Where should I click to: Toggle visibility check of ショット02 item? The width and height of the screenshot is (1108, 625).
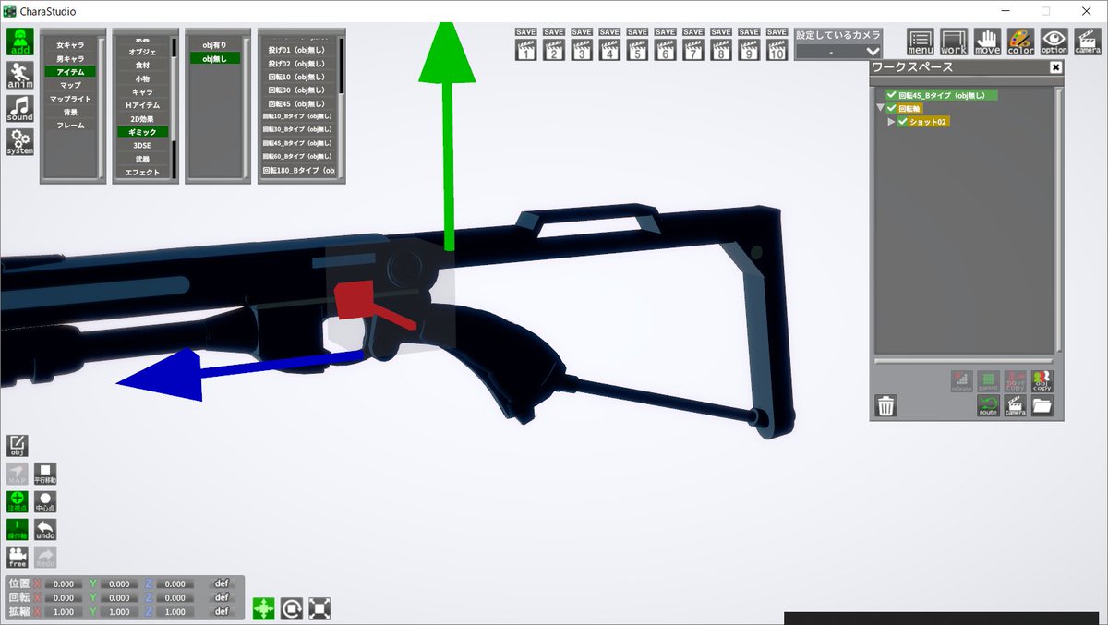902,121
